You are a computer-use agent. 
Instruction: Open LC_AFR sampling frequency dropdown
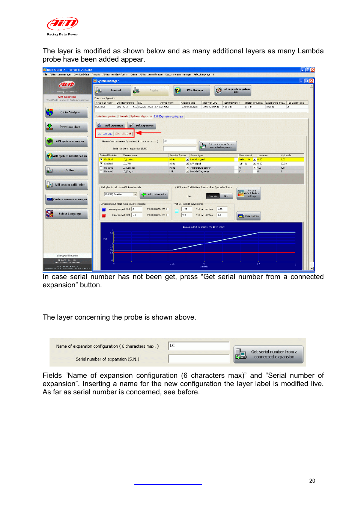point(187,163)
